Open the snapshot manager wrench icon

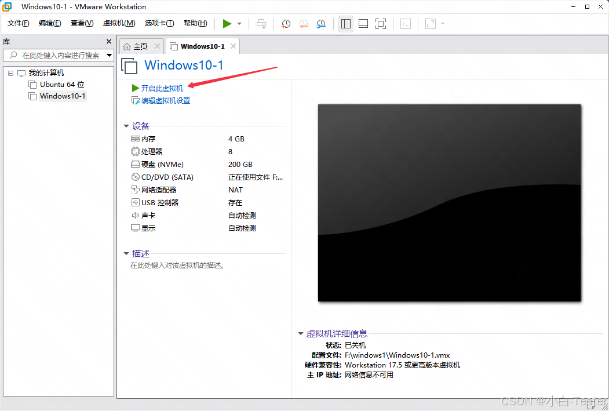point(321,24)
